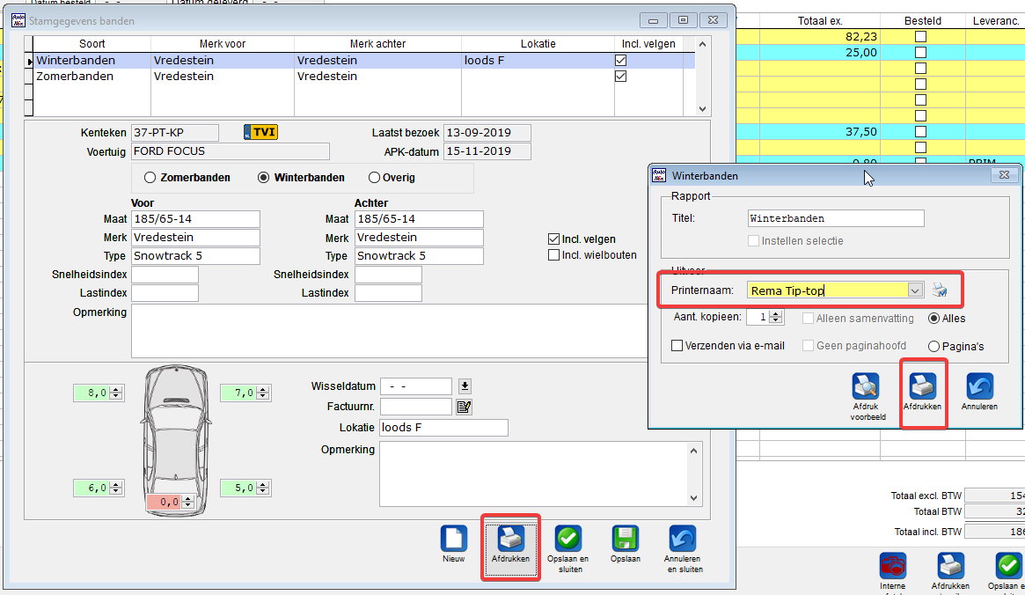The width and height of the screenshot is (1025, 595).
Task: Click the Opslaan floppy disk icon
Action: 625,539
